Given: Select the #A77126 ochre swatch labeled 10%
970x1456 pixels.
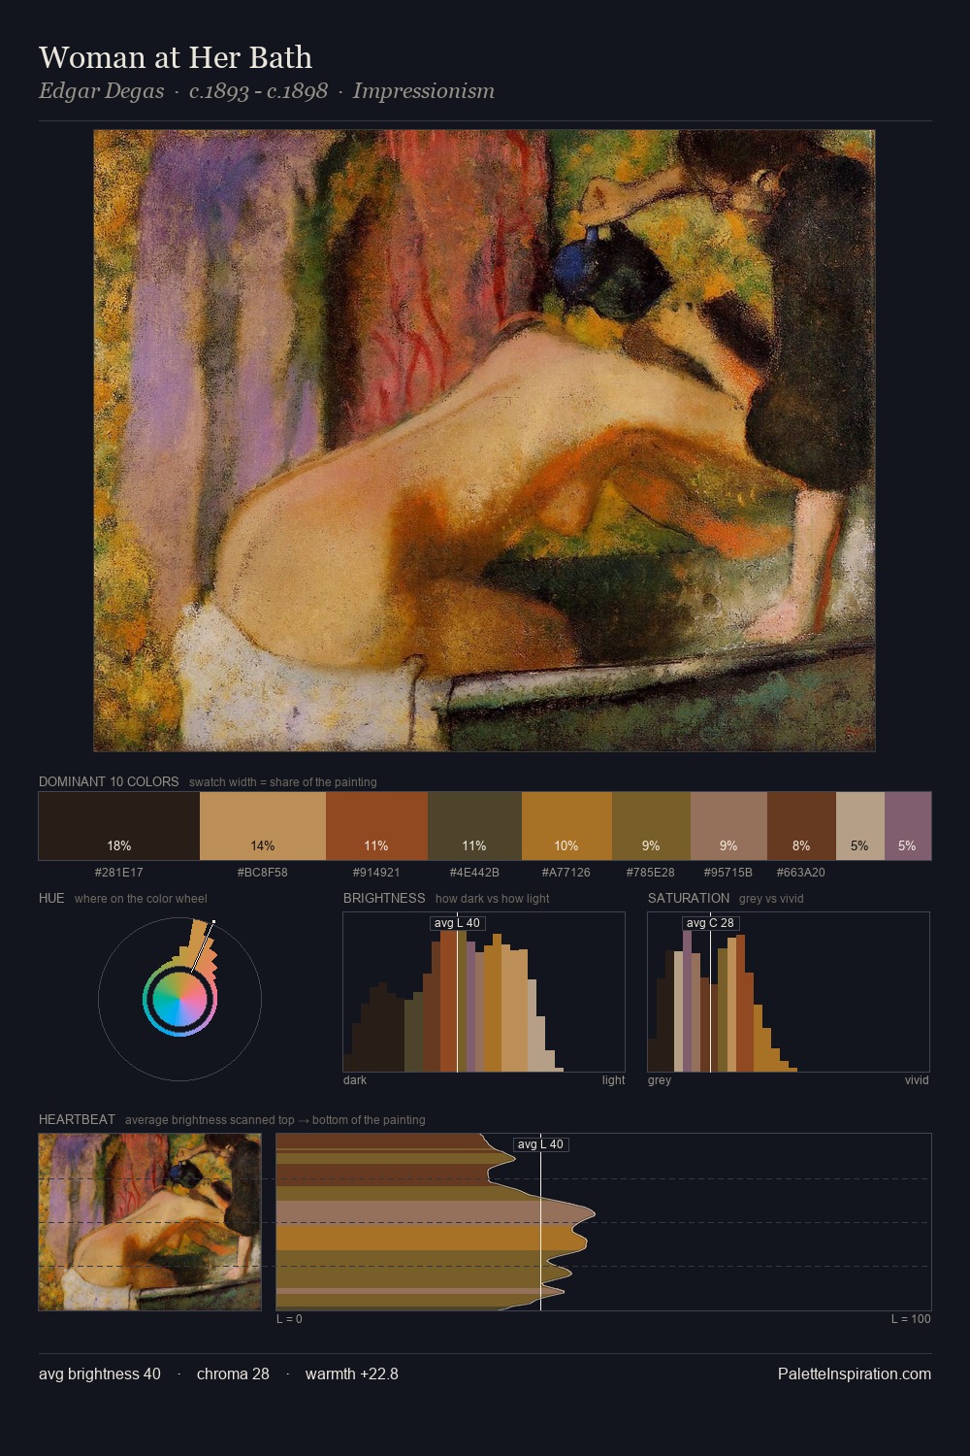Looking at the screenshot, I should [566, 826].
